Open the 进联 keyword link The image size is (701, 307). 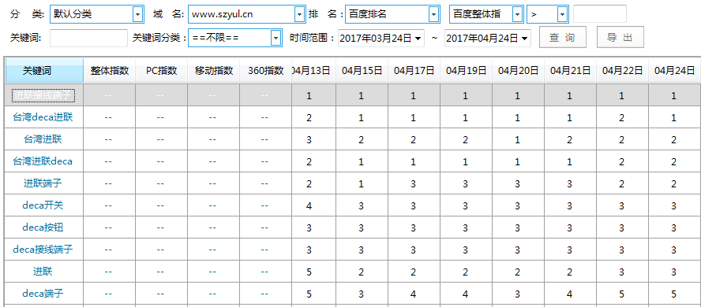43,272
